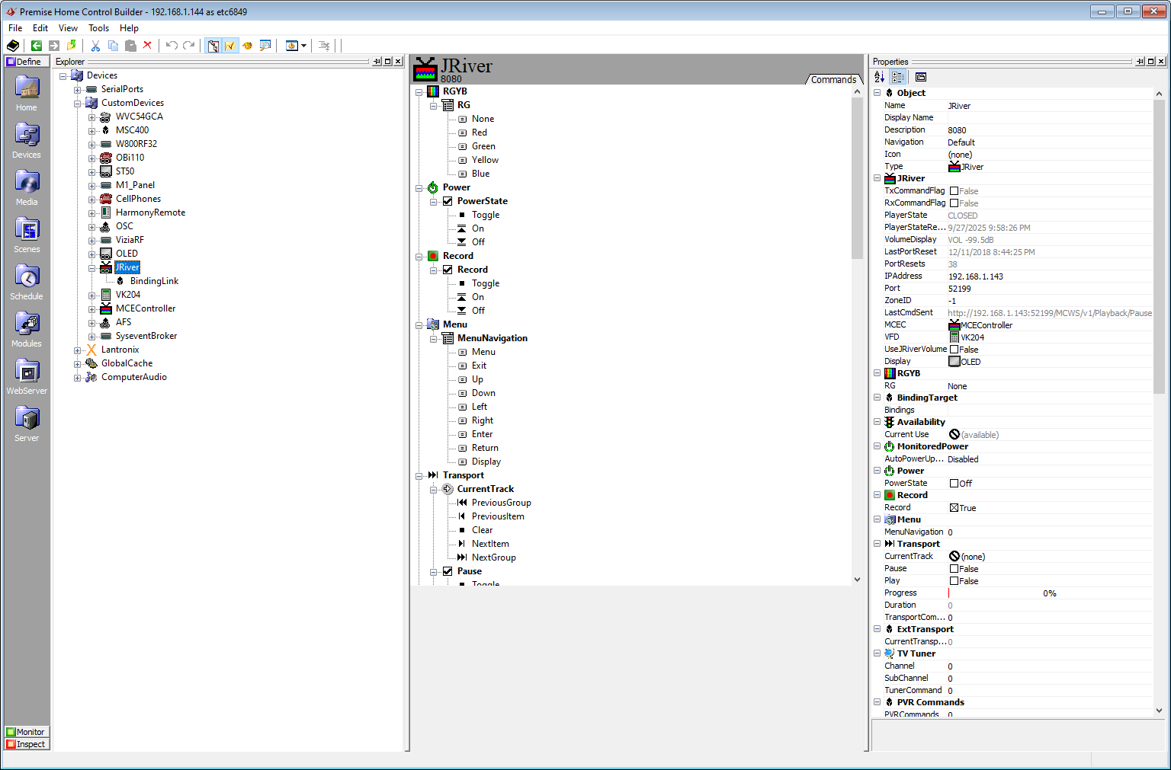
Task: Click the Inspect button at bottom left
Action: pos(27,744)
